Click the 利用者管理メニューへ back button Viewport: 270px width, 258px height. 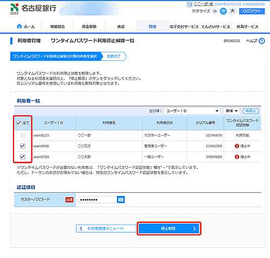pyautogui.click(x=106, y=228)
